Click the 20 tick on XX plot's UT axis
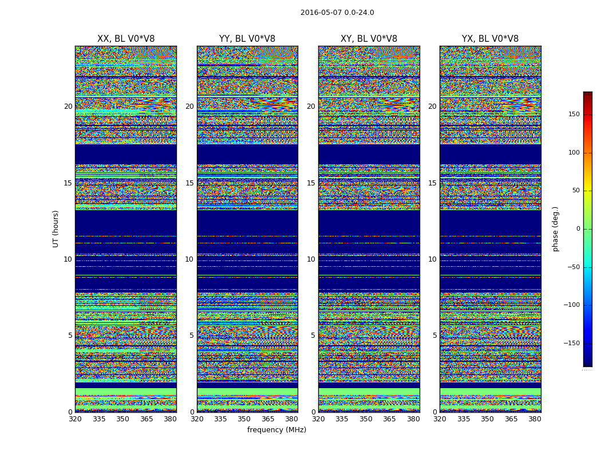The image size is (601, 458). pyautogui.click(x=68, y=106)
